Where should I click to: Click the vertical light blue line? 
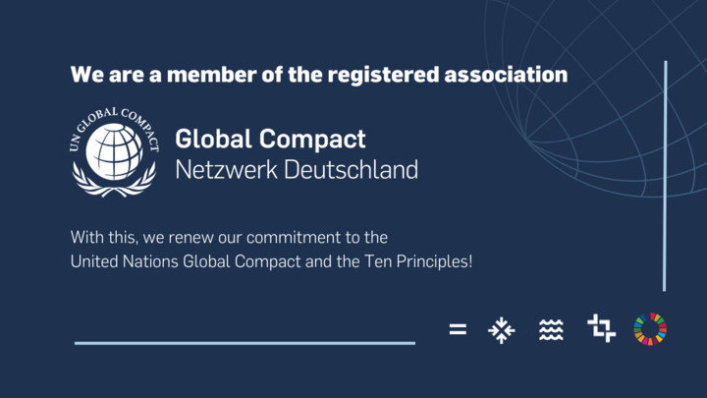click(665, 176)
